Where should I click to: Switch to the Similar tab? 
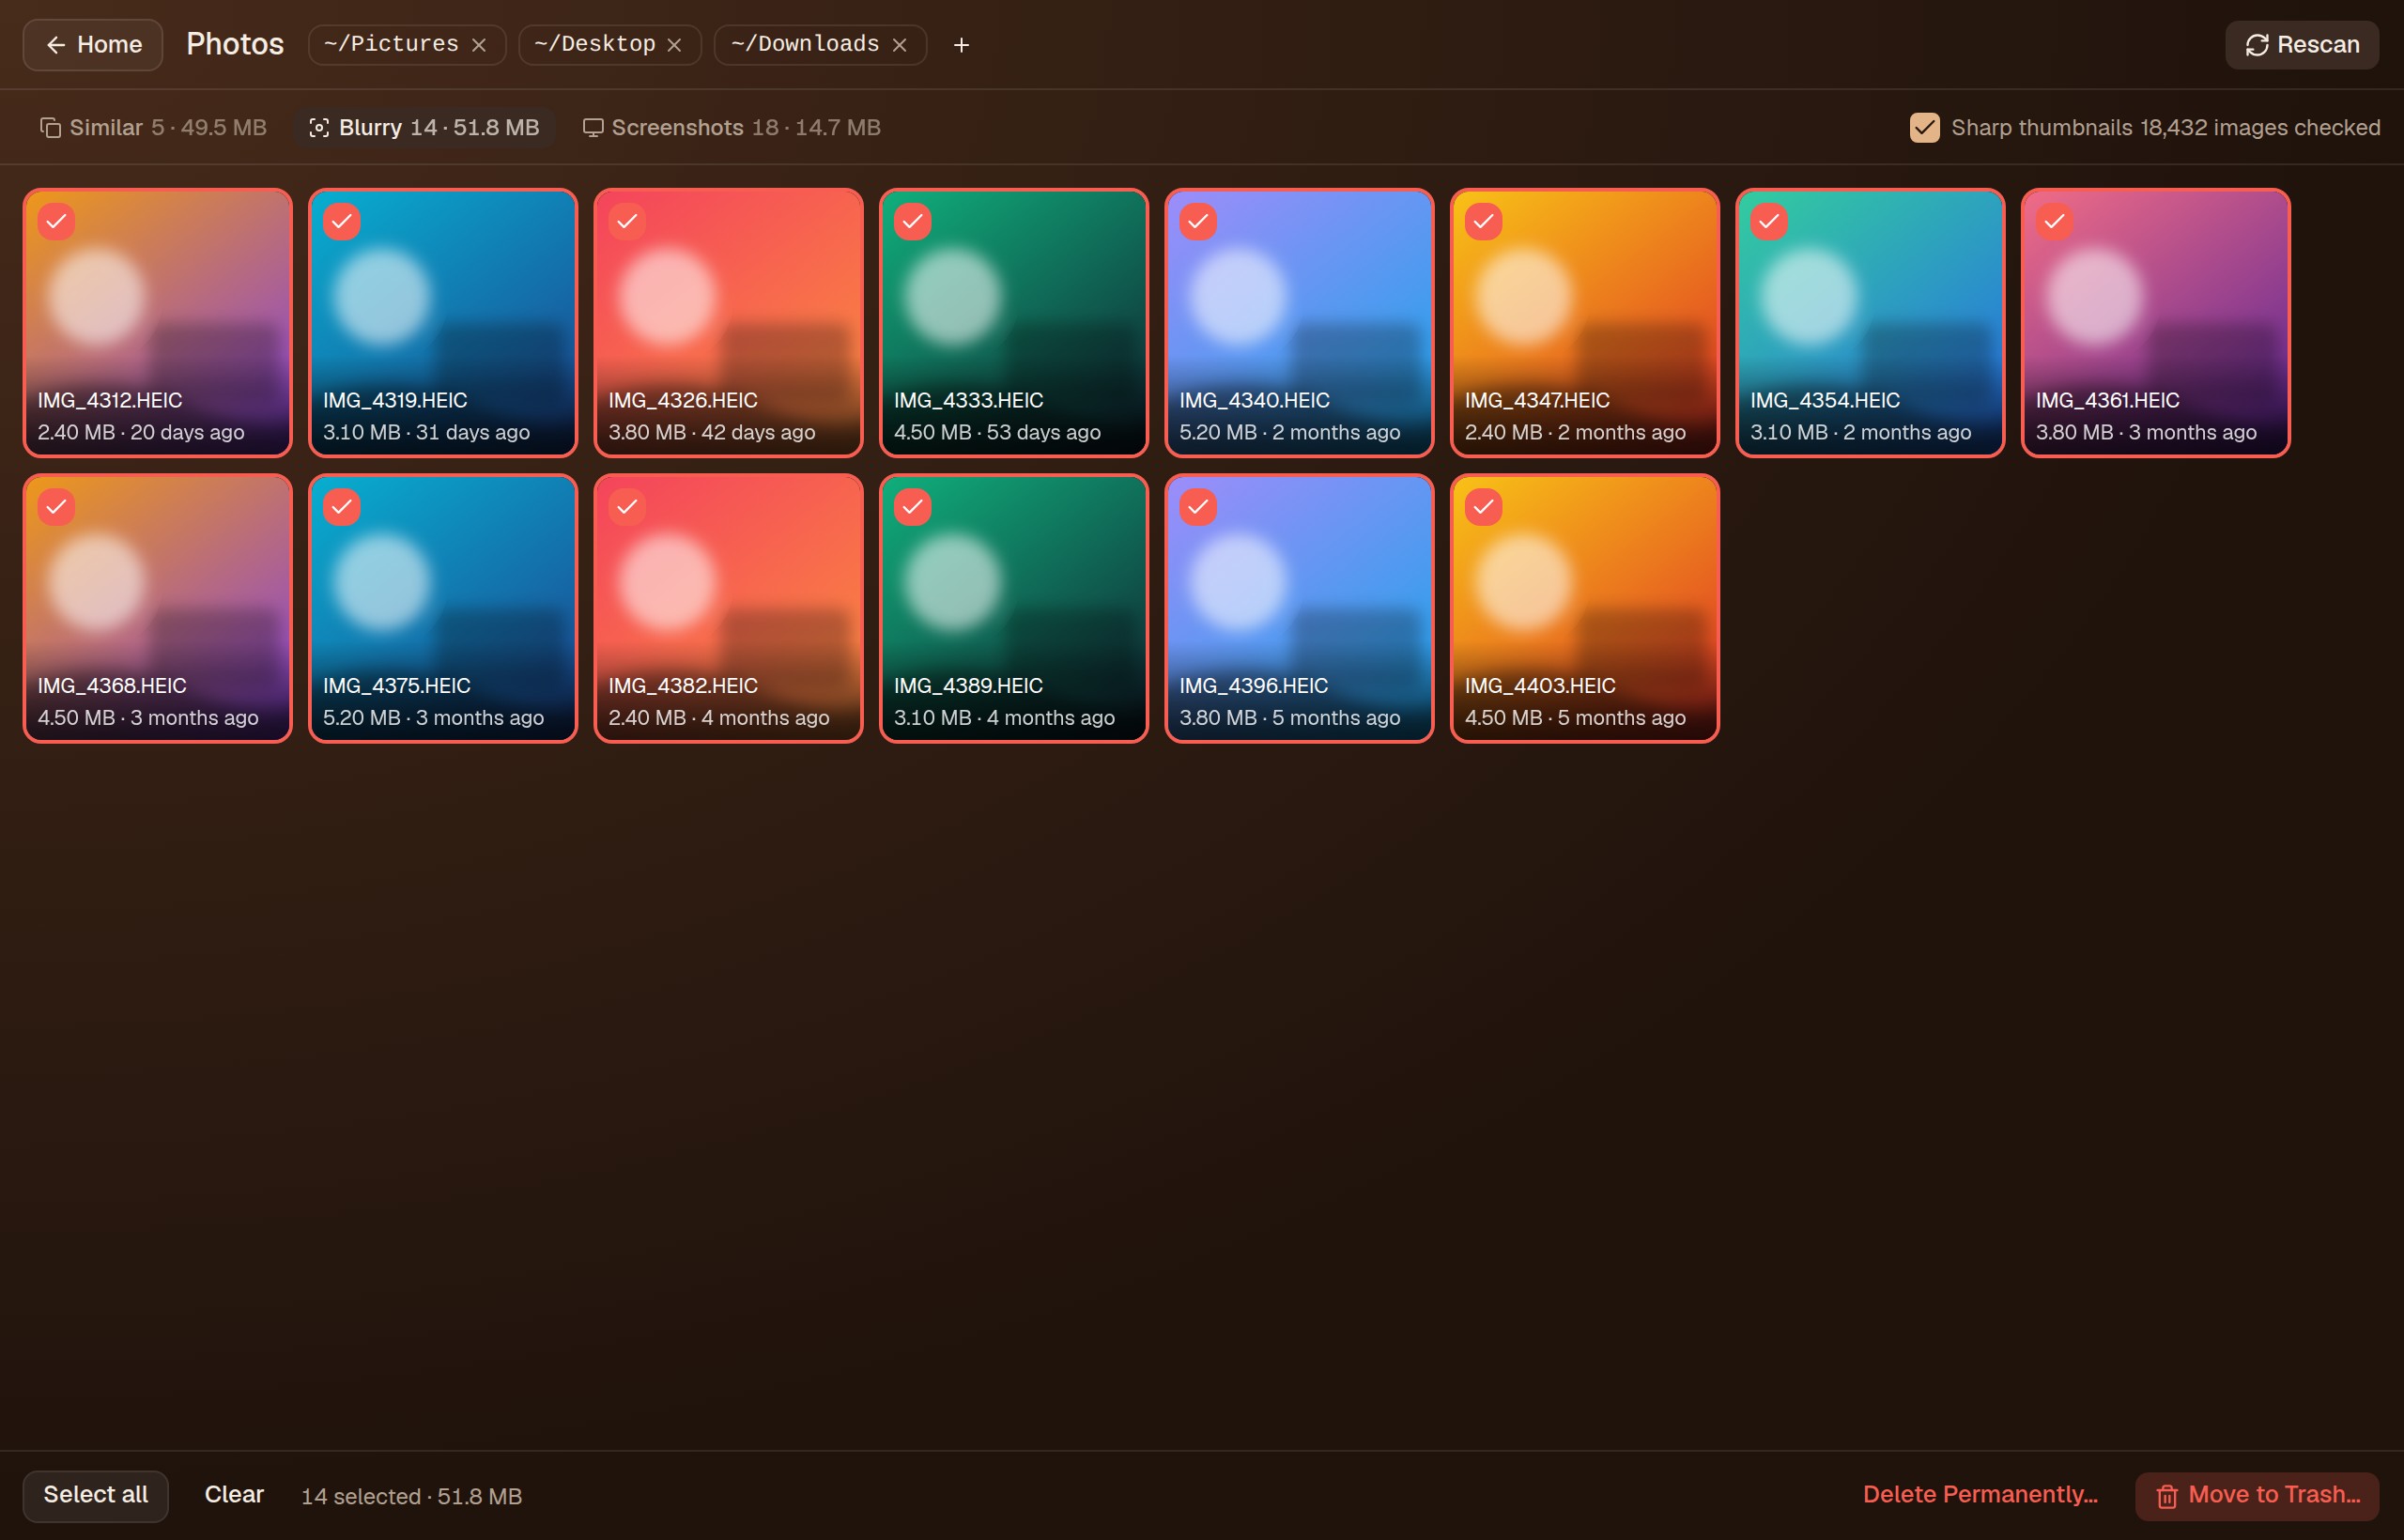tap(153, 127)
